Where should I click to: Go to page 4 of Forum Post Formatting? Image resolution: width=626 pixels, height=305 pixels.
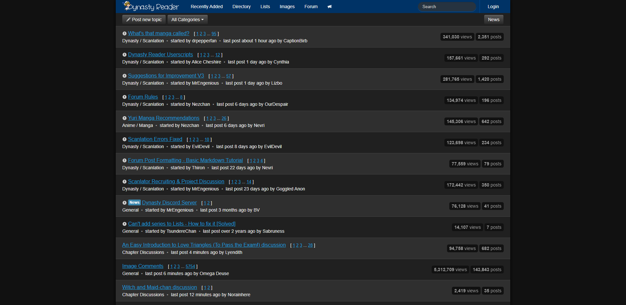click(x=261, y=161)
